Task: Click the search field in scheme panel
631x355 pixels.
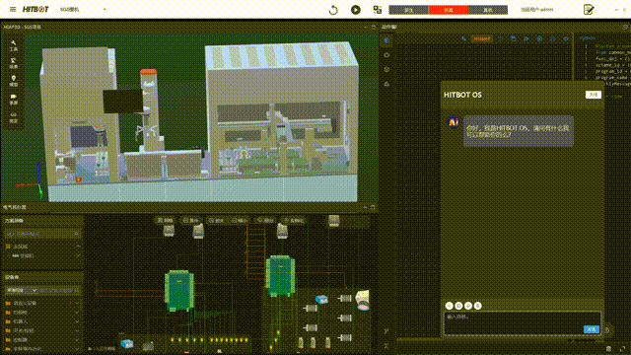Action: [x=41, y=234]
